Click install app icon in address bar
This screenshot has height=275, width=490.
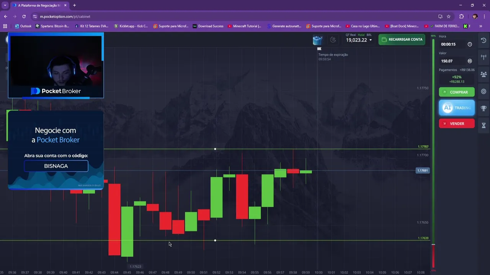tap(440, 16)
